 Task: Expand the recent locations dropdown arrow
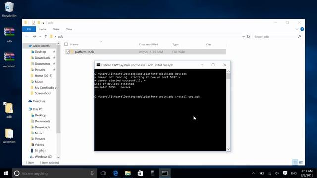coord(40,37)
